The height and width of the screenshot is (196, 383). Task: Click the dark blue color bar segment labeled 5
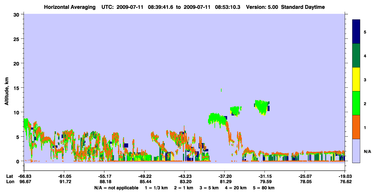tap(356, 32)
